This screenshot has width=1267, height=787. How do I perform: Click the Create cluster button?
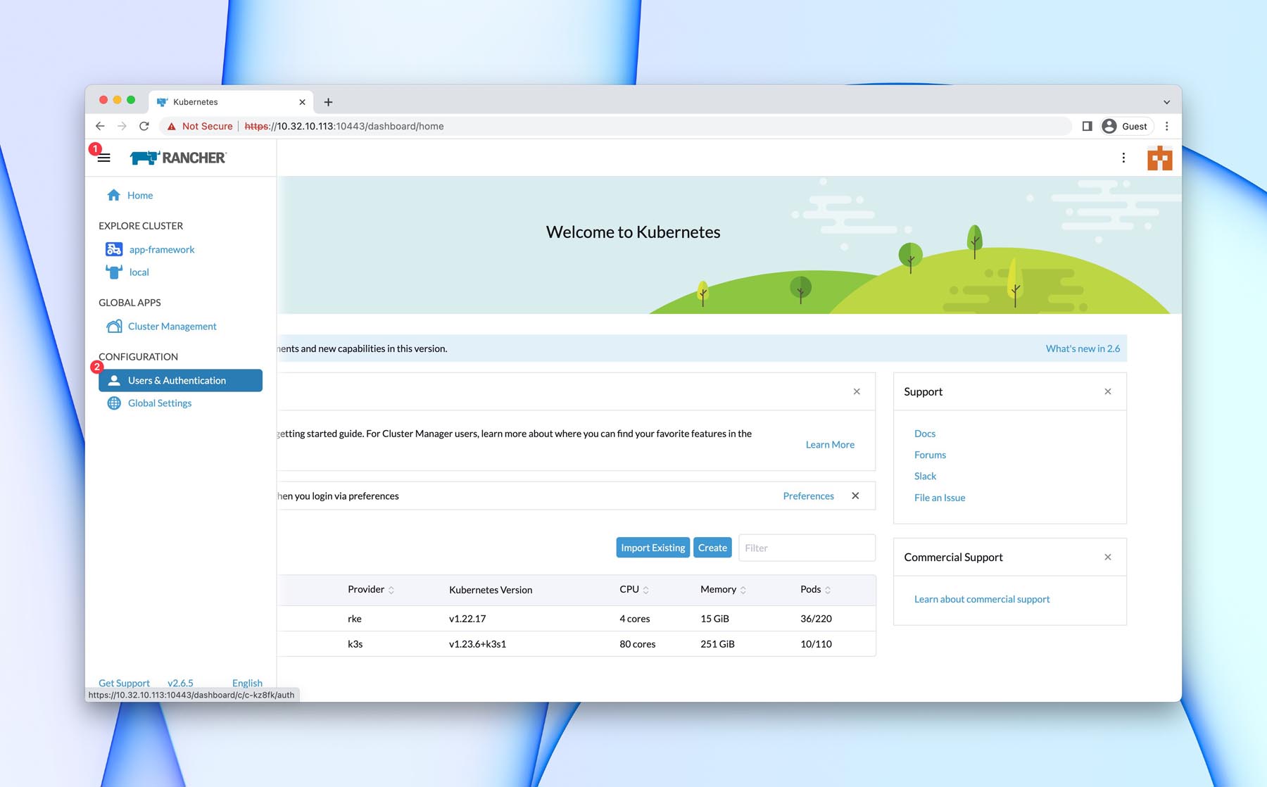pos(712,548)
